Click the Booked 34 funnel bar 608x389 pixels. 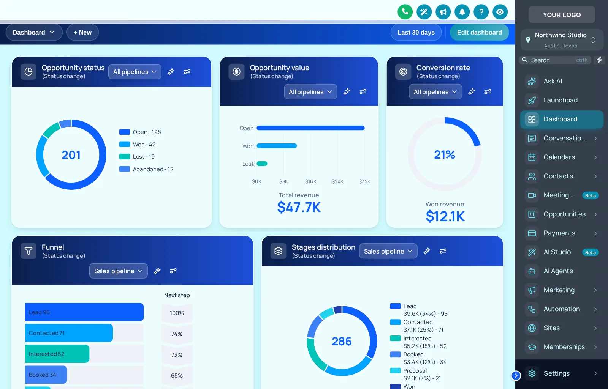tap(46, 375)
